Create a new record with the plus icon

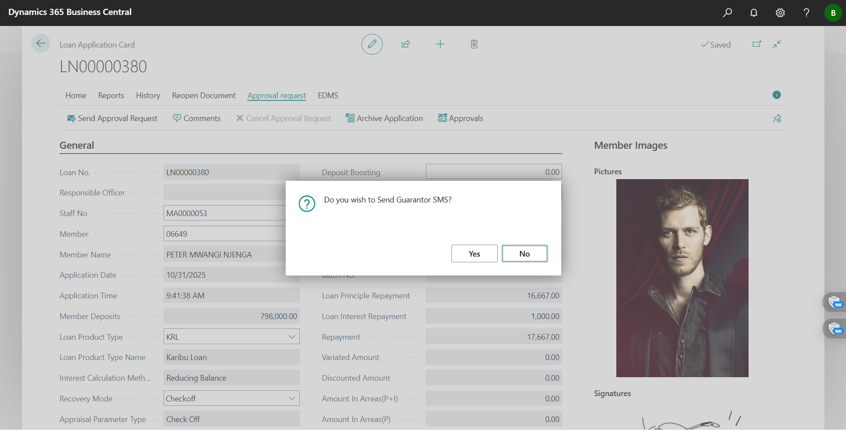point(440,44)
